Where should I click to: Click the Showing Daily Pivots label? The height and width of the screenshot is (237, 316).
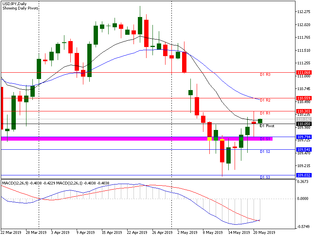pos(21,8)
